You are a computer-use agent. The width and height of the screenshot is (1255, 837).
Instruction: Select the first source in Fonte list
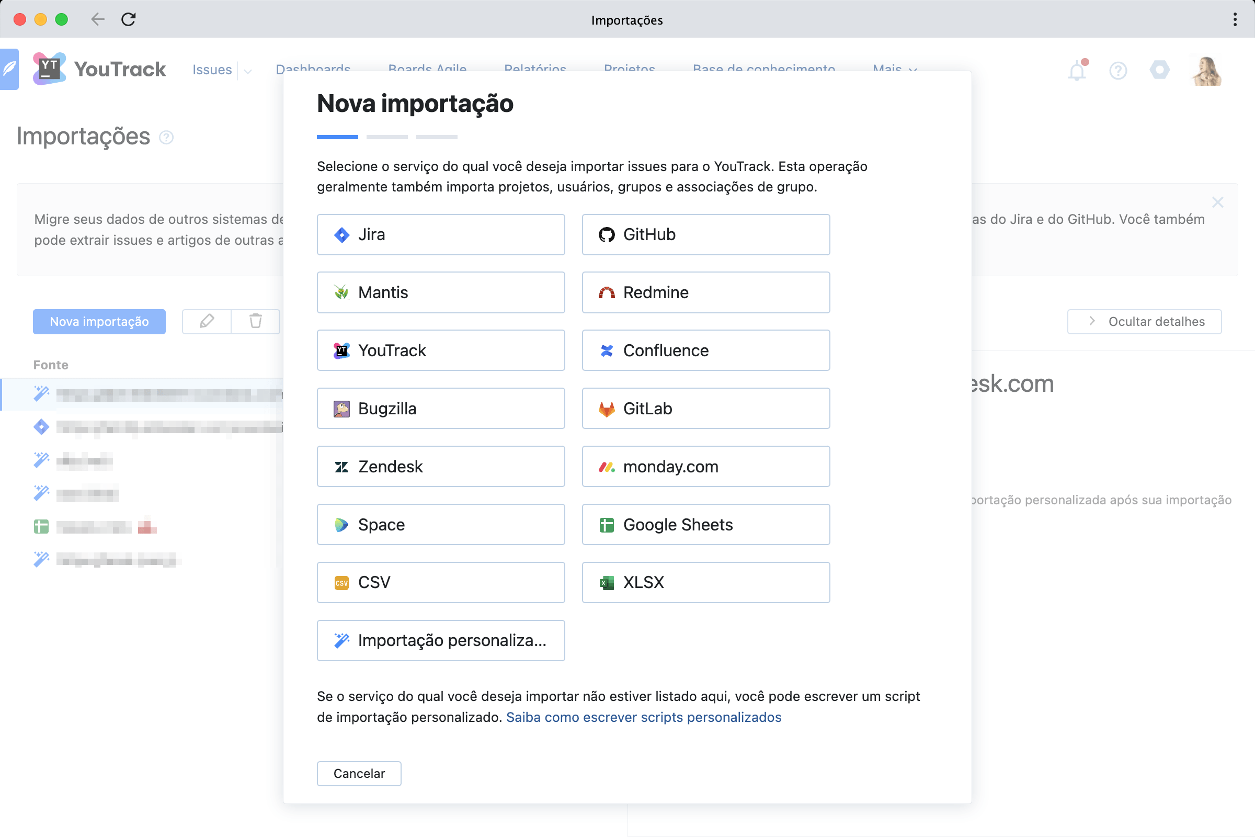[160, 394]
